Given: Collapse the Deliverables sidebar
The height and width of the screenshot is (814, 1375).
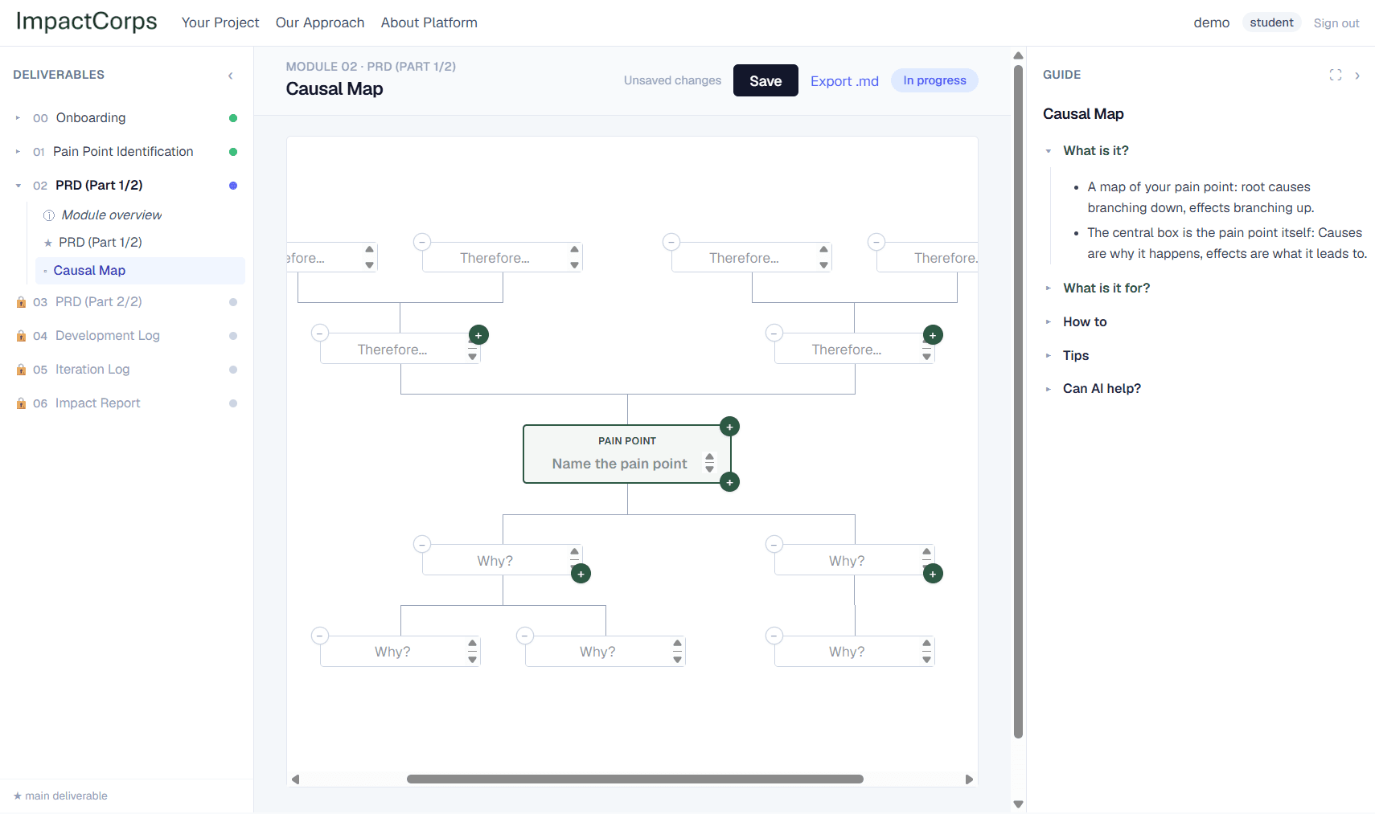Looking at the screenshot, I should point(231,76).
